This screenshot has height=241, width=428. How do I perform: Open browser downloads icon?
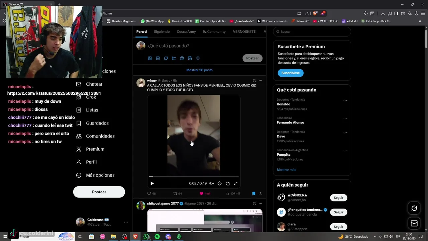coord(383,13)
